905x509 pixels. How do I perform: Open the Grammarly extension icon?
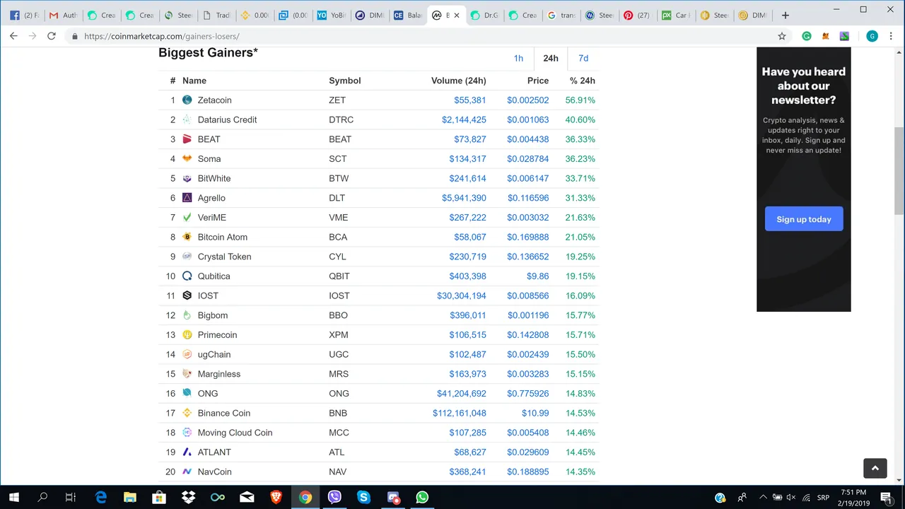[x=807, y=36]
